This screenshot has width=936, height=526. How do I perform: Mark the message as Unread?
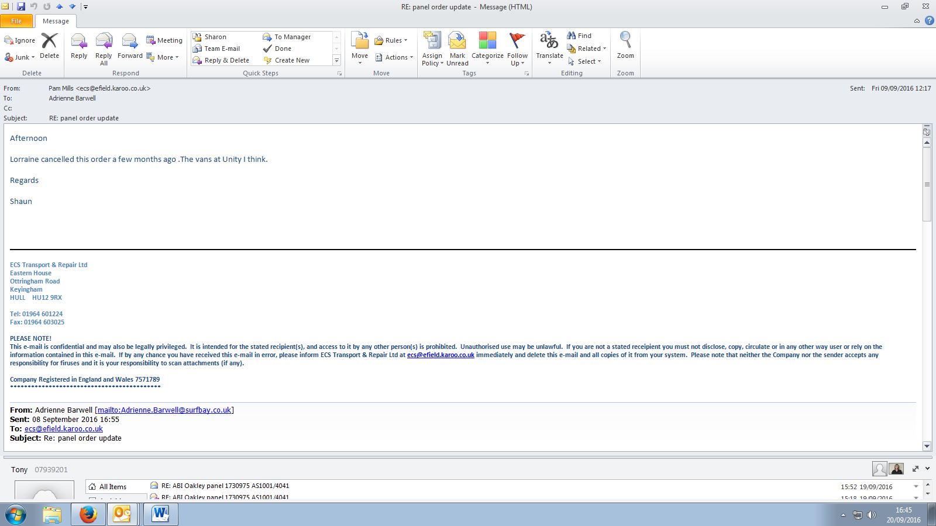point(457,49)
